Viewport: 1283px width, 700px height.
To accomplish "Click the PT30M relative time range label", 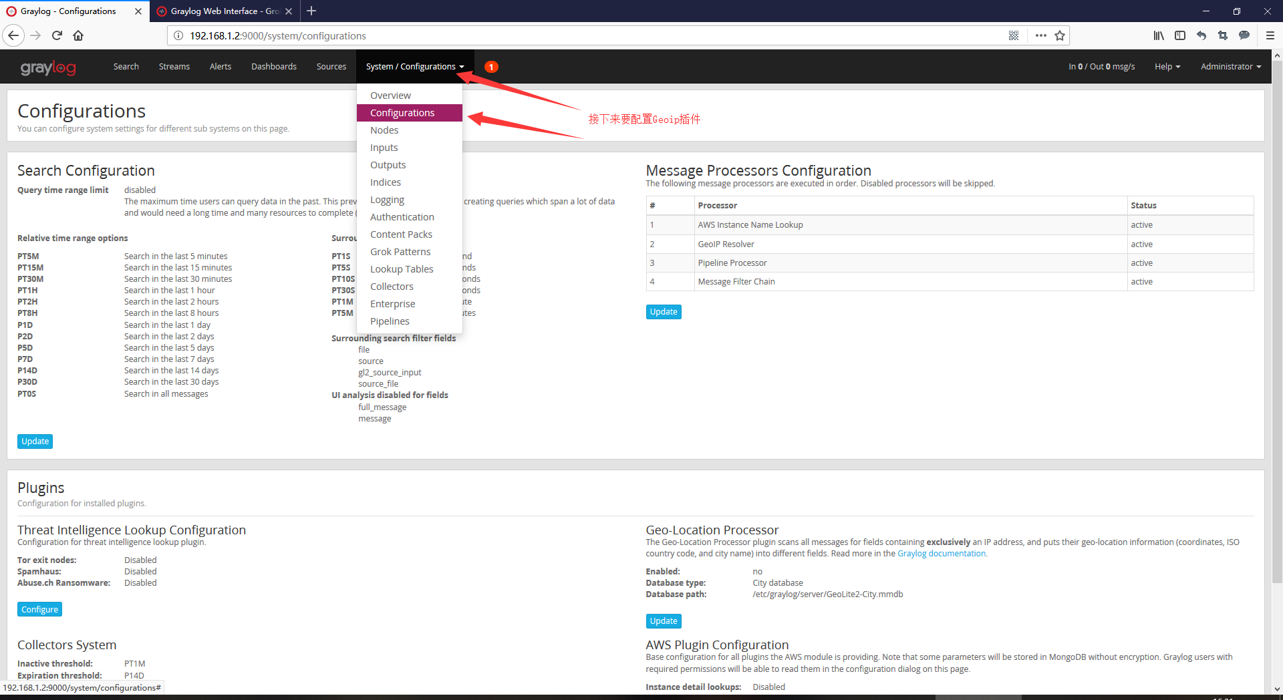I will (x=31, y=279).
